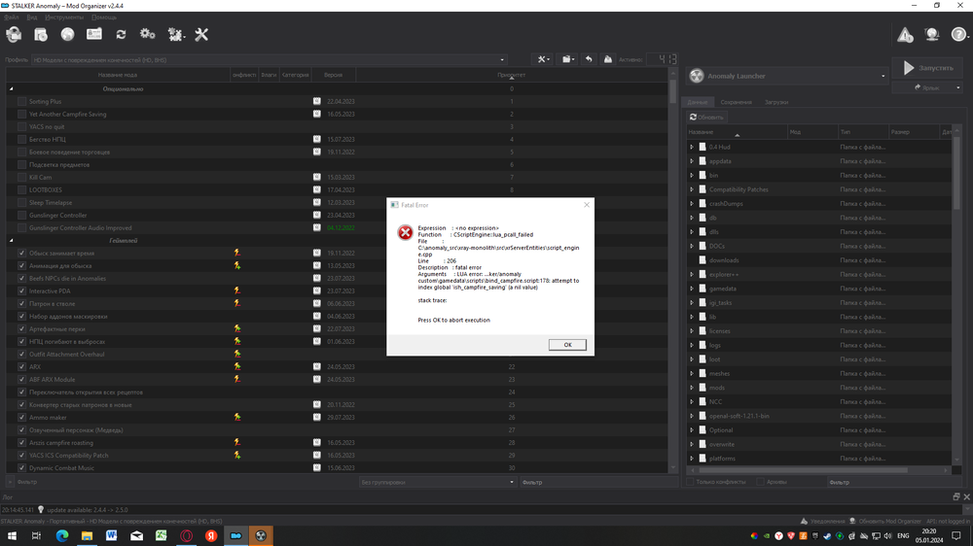This screenshot has height=546, width=973.
Task: Uncheck the Ammo maker mod
Action: click(21, 417)
